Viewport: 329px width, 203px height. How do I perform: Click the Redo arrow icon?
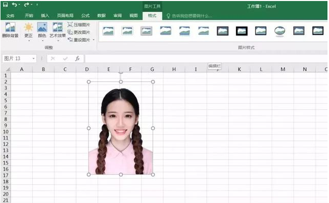coord(27,5)
